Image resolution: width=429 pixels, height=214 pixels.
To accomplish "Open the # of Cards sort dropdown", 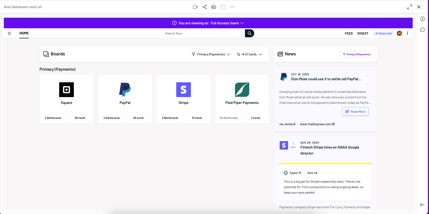I will 249,54.
